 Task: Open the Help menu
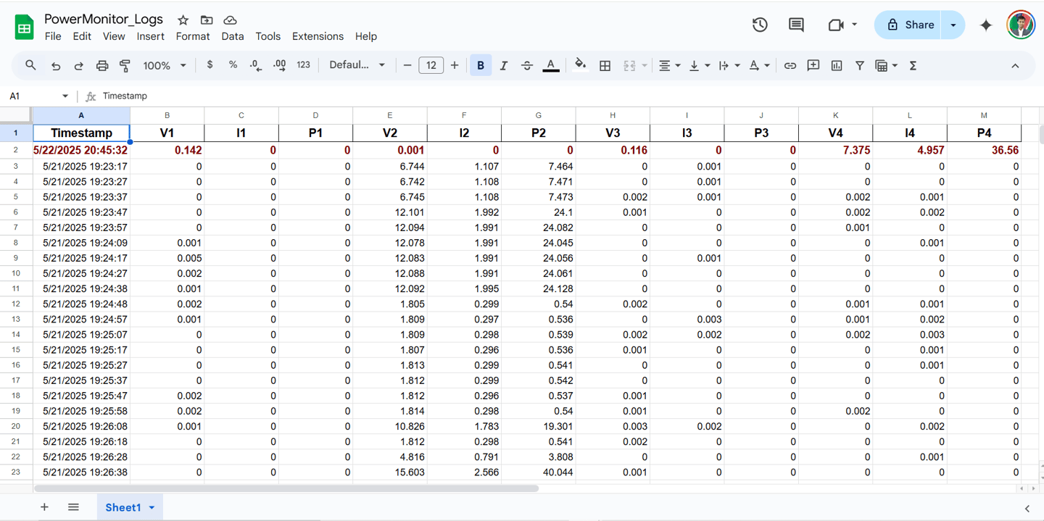(366, 36)
